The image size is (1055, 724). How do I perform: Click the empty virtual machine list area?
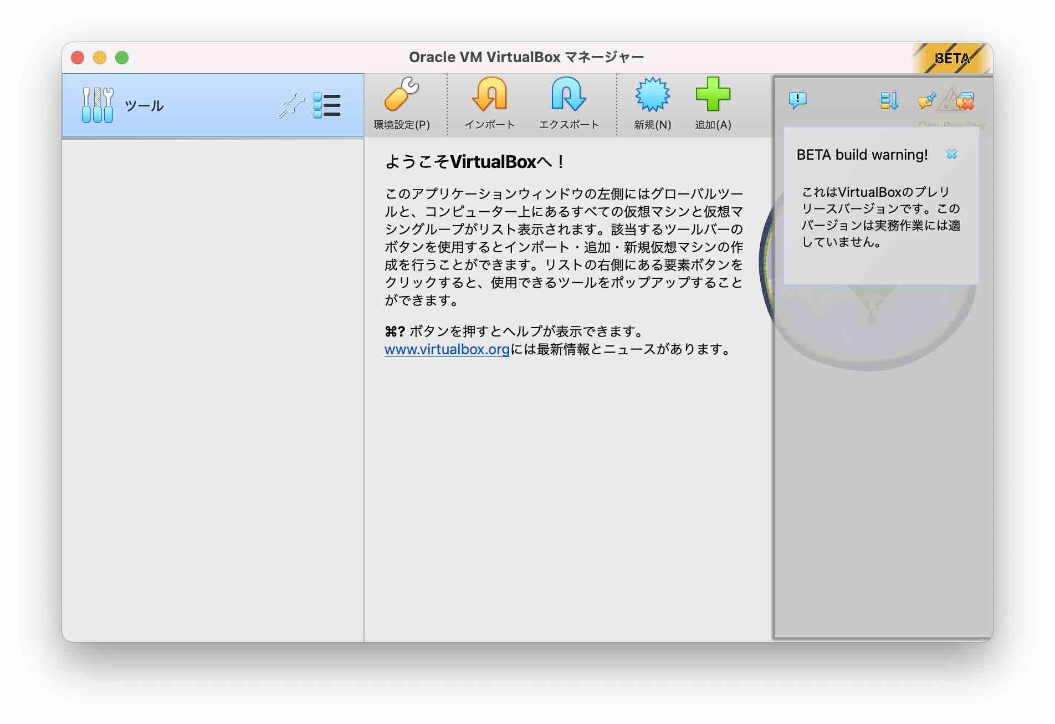213,388
